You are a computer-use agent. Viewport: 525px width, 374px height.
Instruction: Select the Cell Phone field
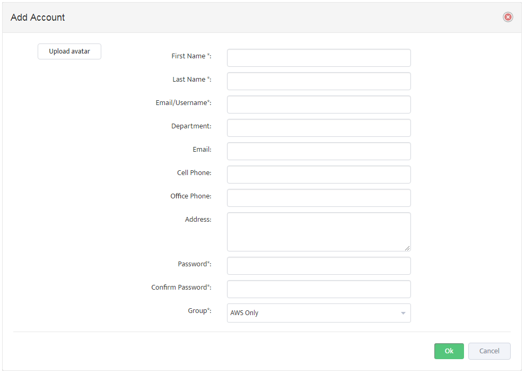point(319,175)
